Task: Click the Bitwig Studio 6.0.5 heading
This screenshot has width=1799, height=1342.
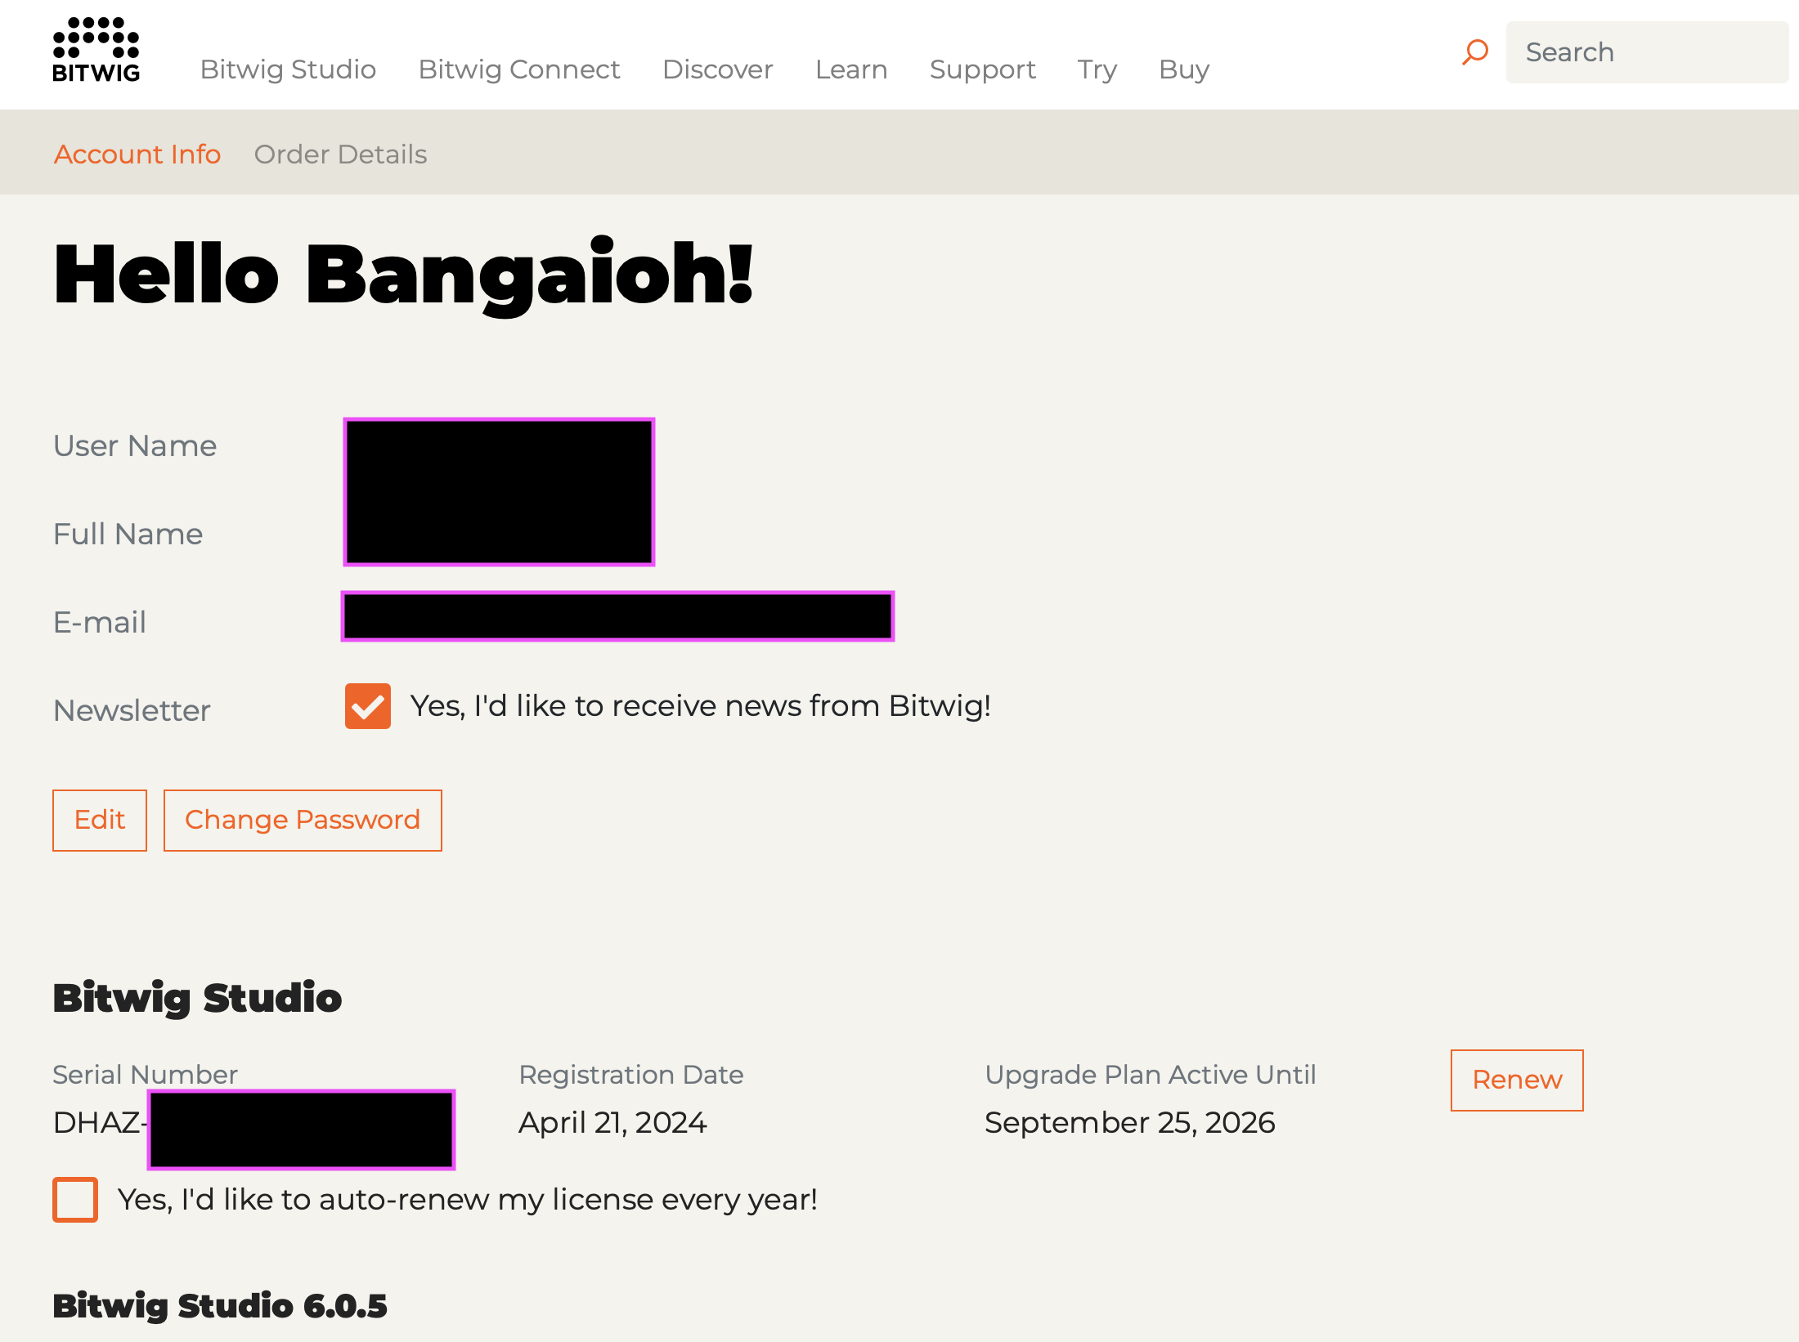Action: coord(220,1306)
